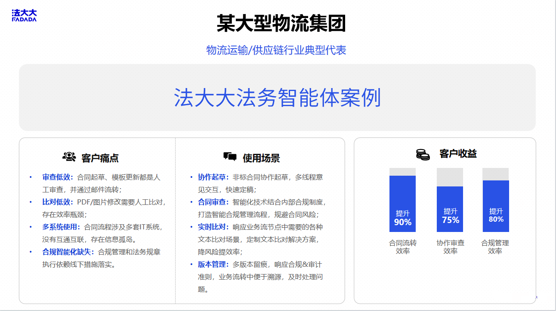Click the 客户收益 heading
This screenshot has height=311, width=556.
(x=458, y=153)
